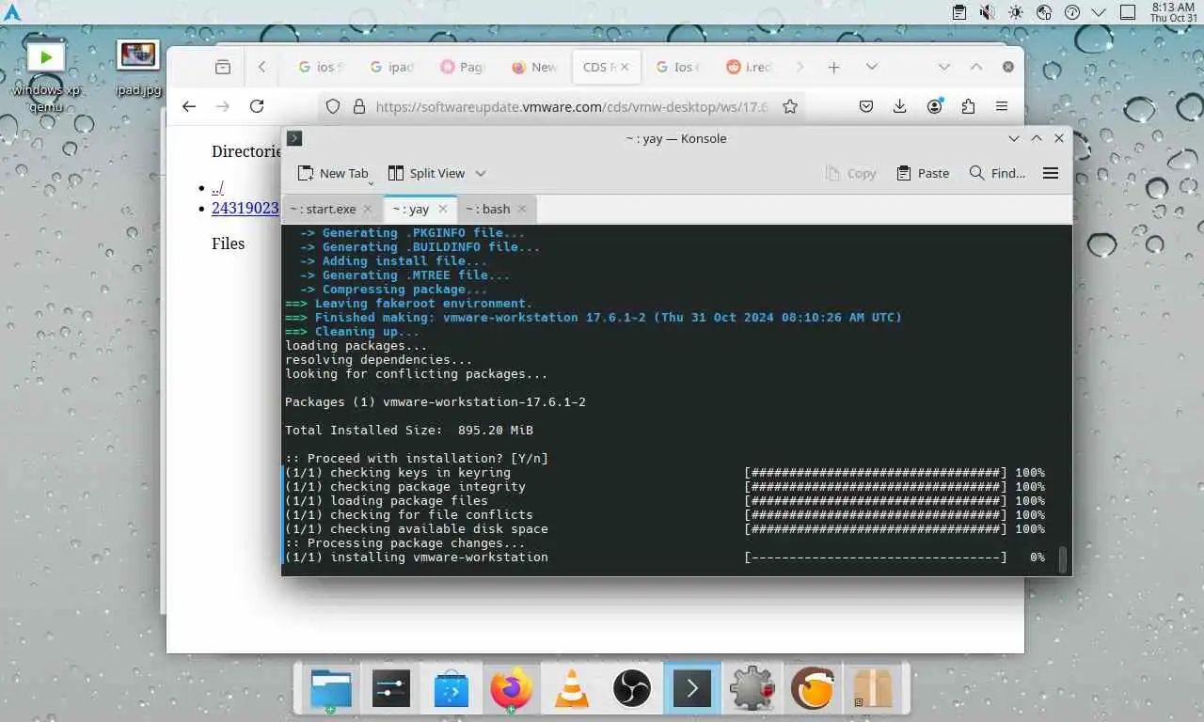Open the Konsole hamburger menu

click(1051, 173)
